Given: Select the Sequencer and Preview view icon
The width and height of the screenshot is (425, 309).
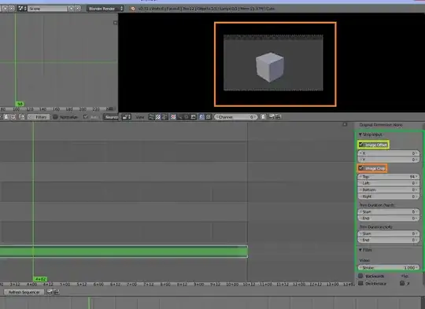Looking at the screenshot, I should coord(164,117).
